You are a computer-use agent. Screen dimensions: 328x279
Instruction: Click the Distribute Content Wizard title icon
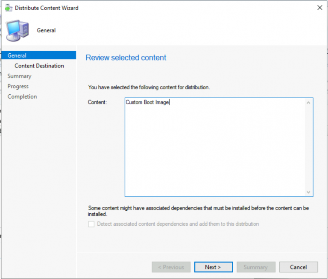pos(9,8)
